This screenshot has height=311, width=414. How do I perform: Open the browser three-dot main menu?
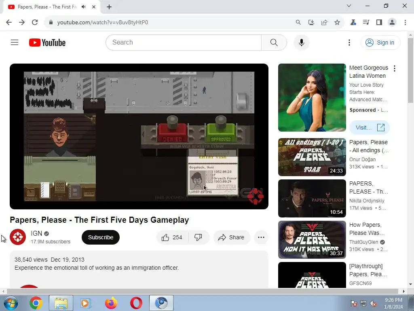pyautogui.click(x=405, y=22)
